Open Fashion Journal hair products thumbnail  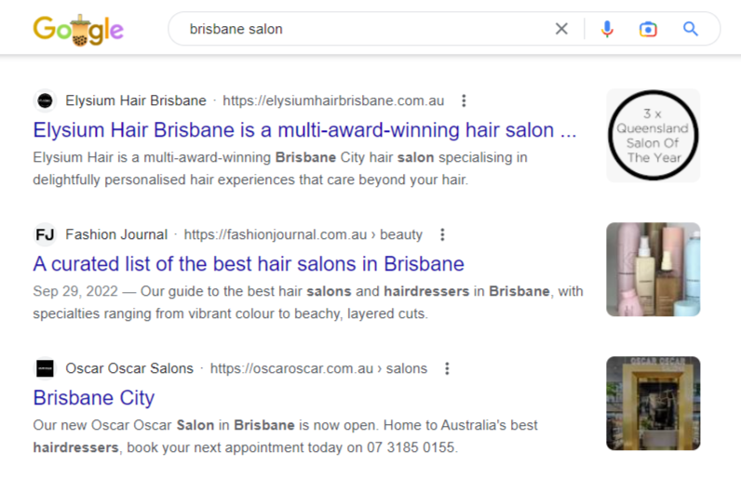click(x=653, y=270)
